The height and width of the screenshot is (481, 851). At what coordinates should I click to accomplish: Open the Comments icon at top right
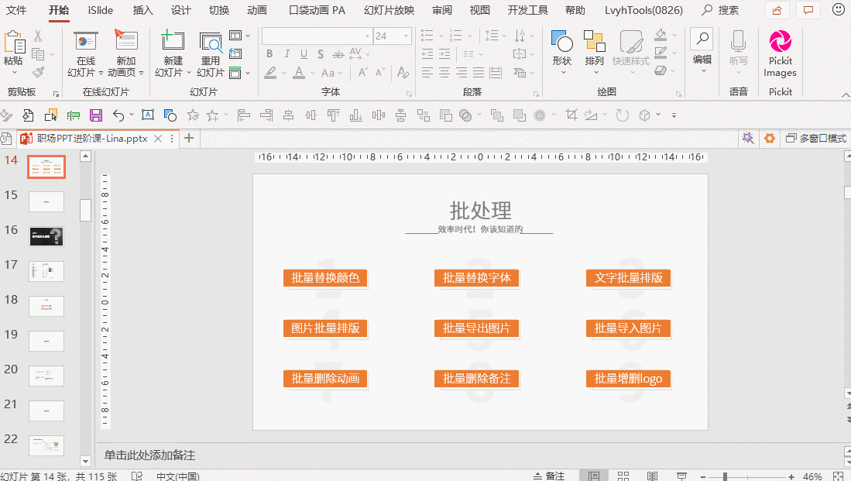[x=808, y=10]
